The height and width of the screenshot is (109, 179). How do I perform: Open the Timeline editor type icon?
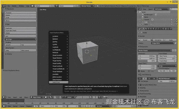click(4, 106)
